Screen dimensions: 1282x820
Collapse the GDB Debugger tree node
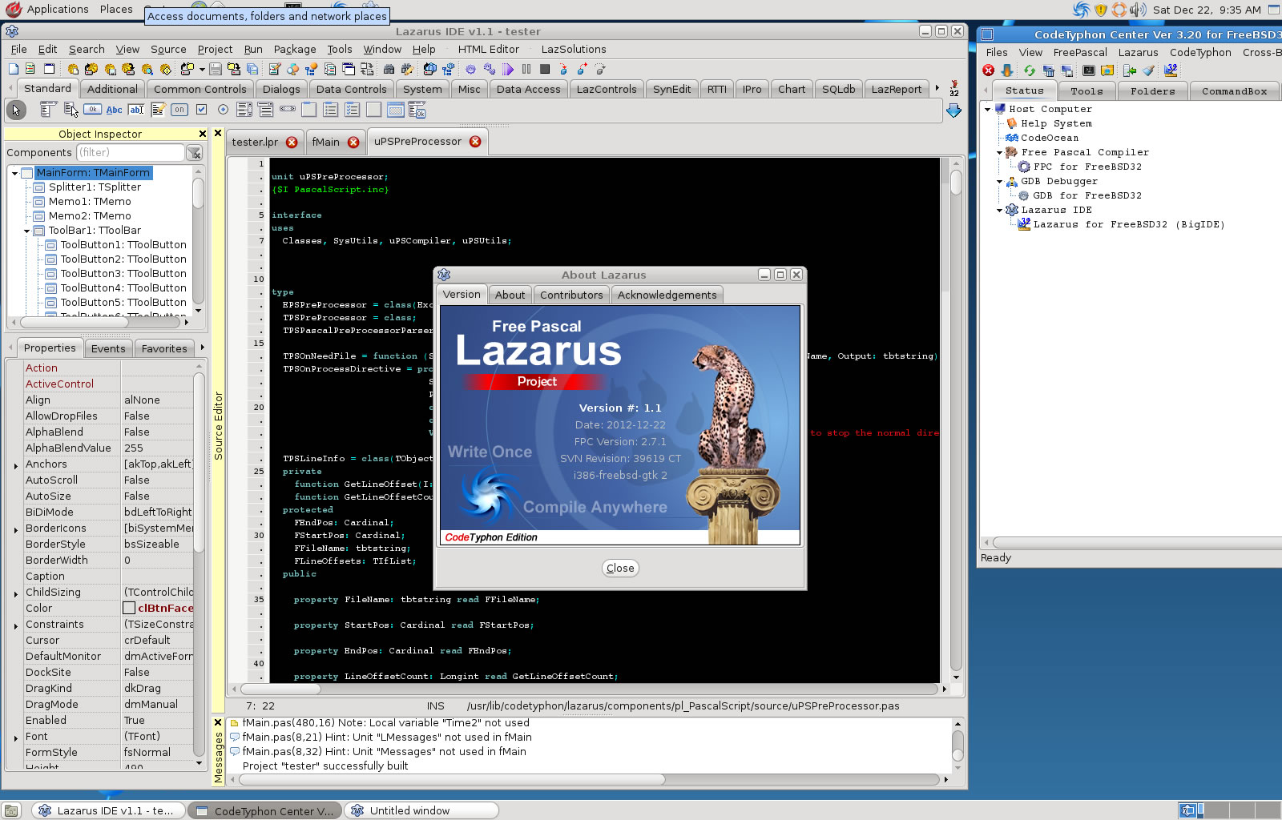click(1000, 181)
